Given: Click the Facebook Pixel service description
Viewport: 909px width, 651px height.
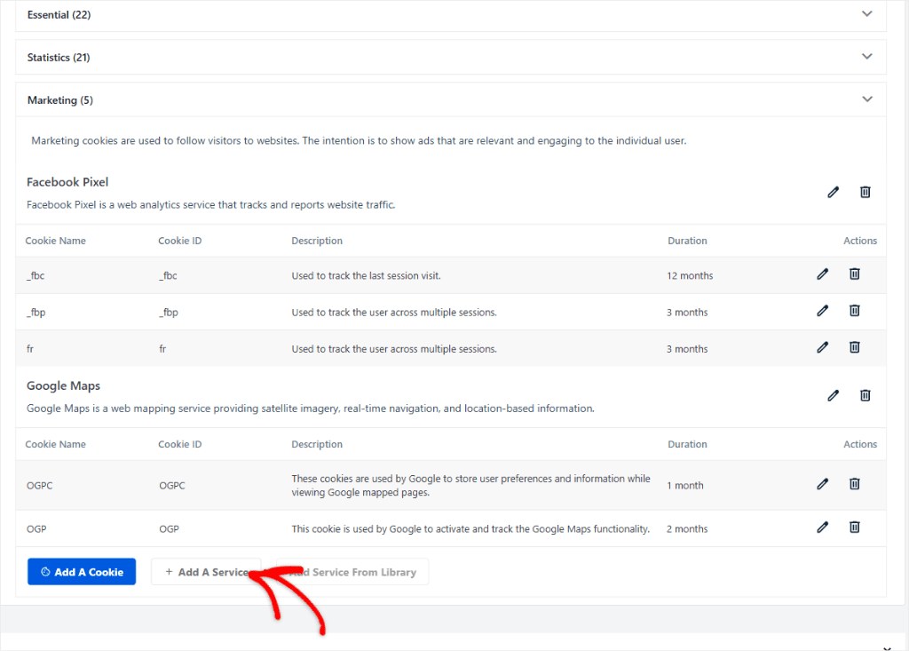Looking at the screenshot, I should click(211, 205).
